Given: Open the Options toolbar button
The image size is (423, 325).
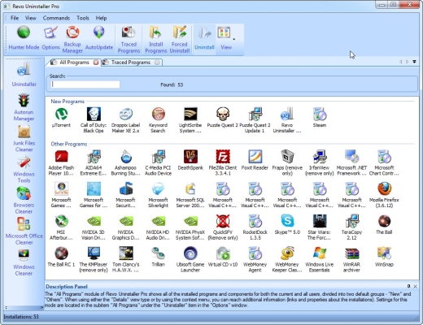Looking at the screenshot, I should coord(50,38).
